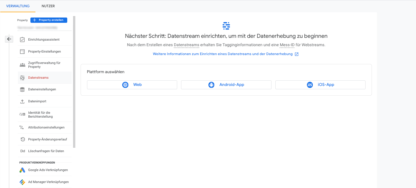Screen dimensions: 416x188
Task: Click the Google Ads logo icon
Action: (x=22, y=170)
